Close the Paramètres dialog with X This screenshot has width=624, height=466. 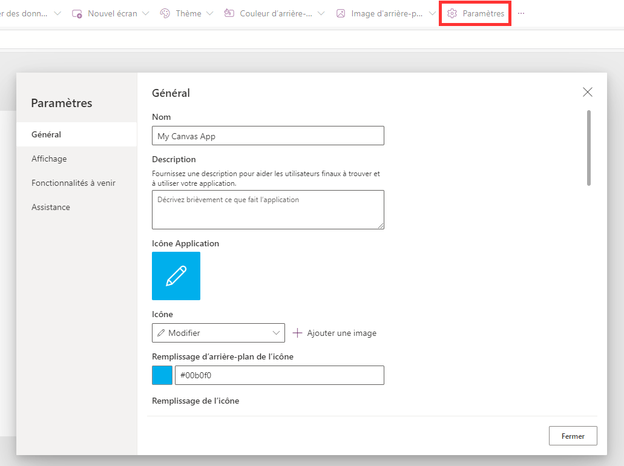coord(588,92)
